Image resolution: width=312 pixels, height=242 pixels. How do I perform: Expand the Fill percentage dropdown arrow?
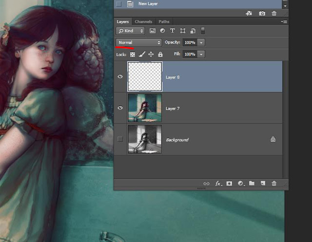[x=201, y=54]
